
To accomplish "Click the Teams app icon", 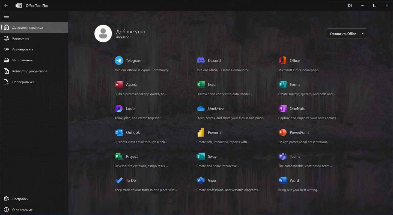I will pos(283,156).
